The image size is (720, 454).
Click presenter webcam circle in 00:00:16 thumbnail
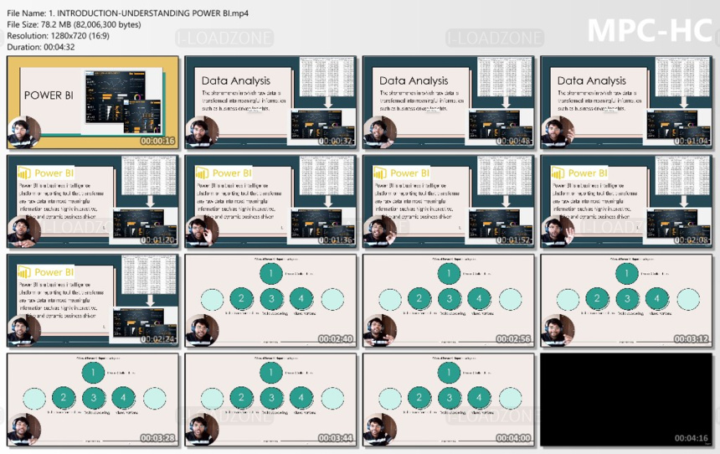pyautogui.click(x=24, y=132)
